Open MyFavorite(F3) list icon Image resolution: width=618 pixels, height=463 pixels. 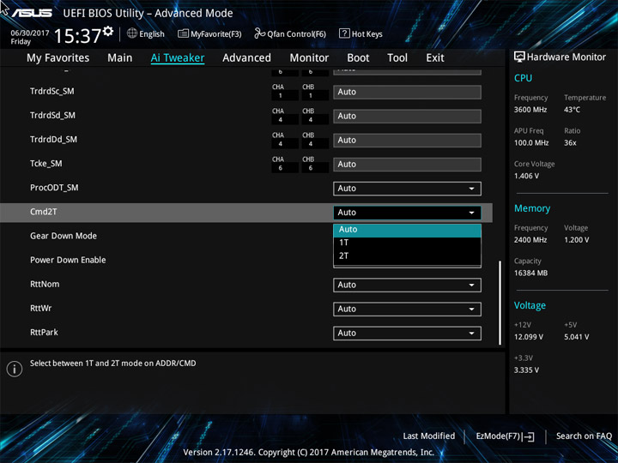[183, 33]
